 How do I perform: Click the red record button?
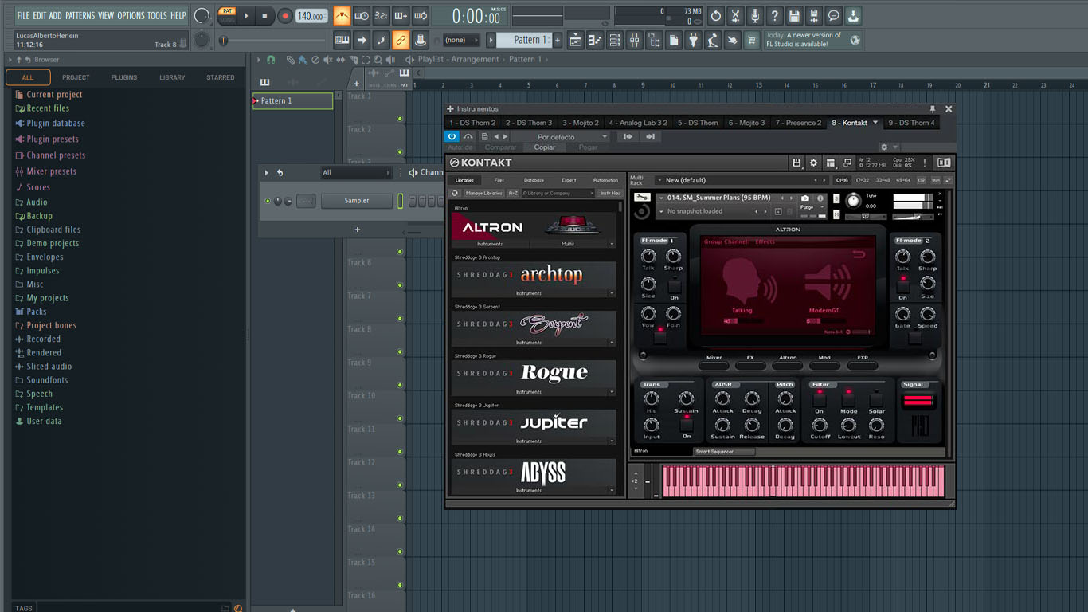284,16
